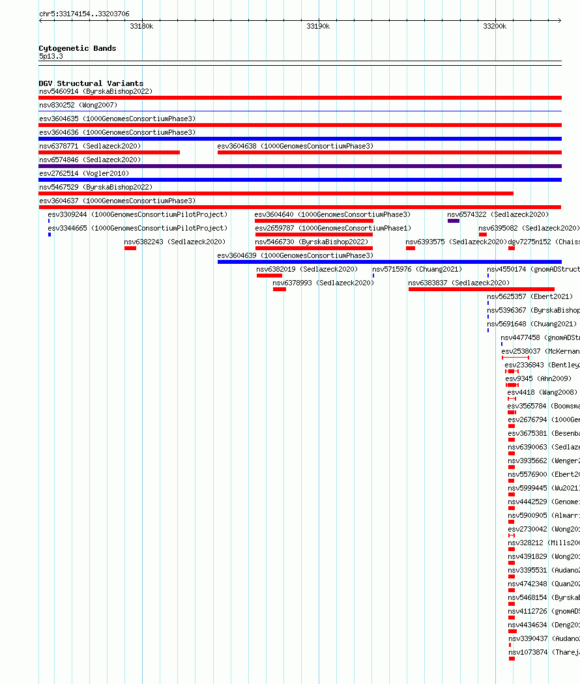Select nsv5715976 (Chuang2021) label
The image size is (580, 684).
pyautogui.click(x=417, y=269)
